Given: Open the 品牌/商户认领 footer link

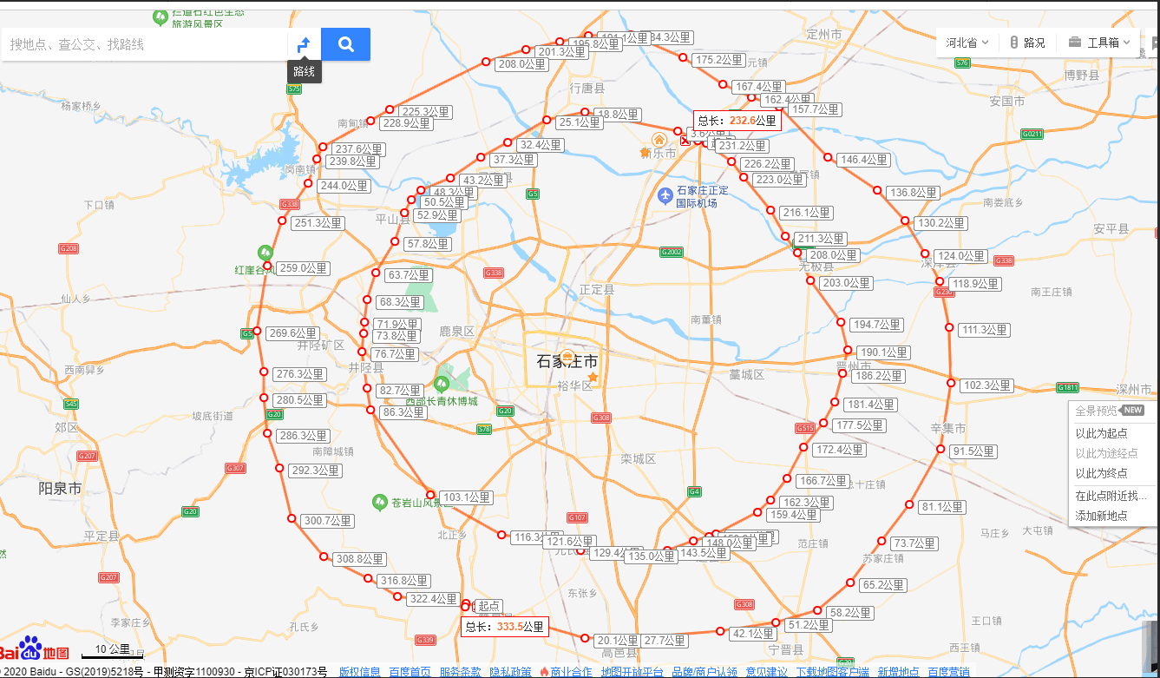Looking at the screenshot, I should (x=705, y=672).
